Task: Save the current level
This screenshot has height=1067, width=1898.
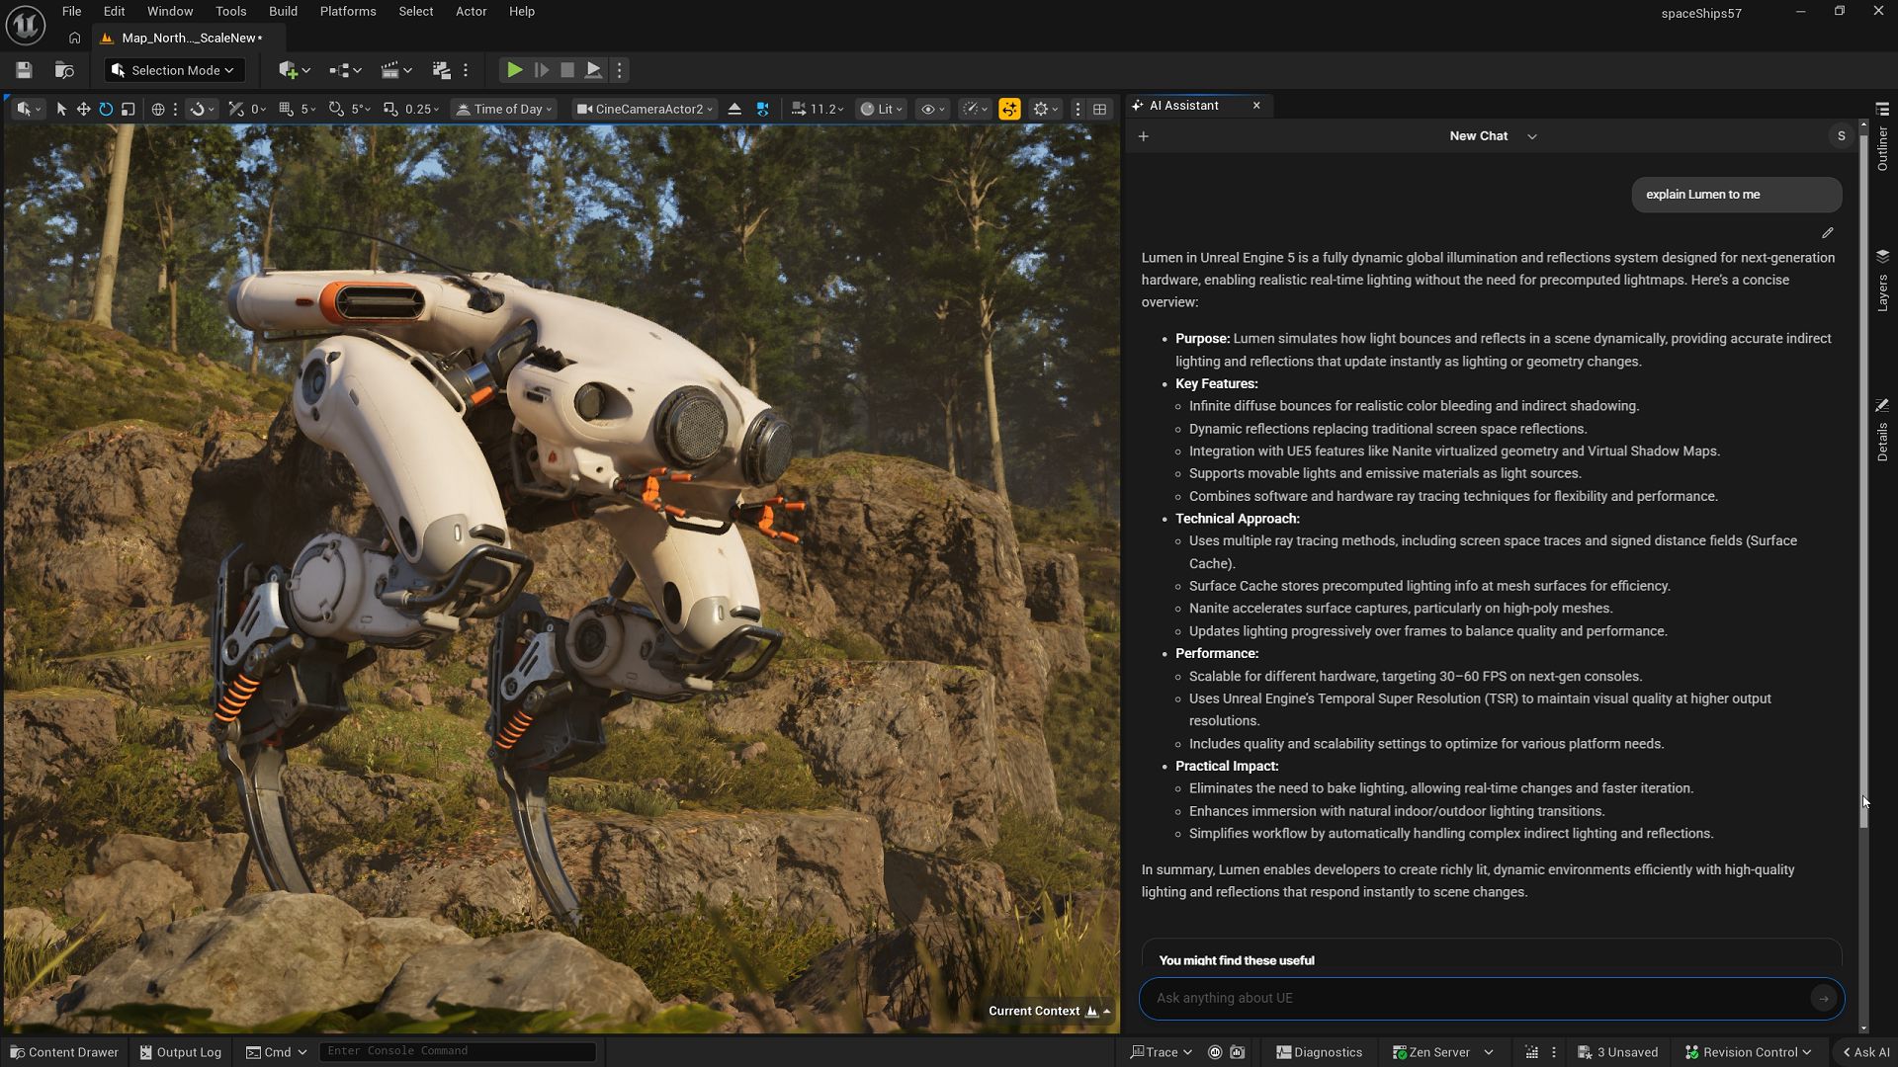Action: point(22,69)
